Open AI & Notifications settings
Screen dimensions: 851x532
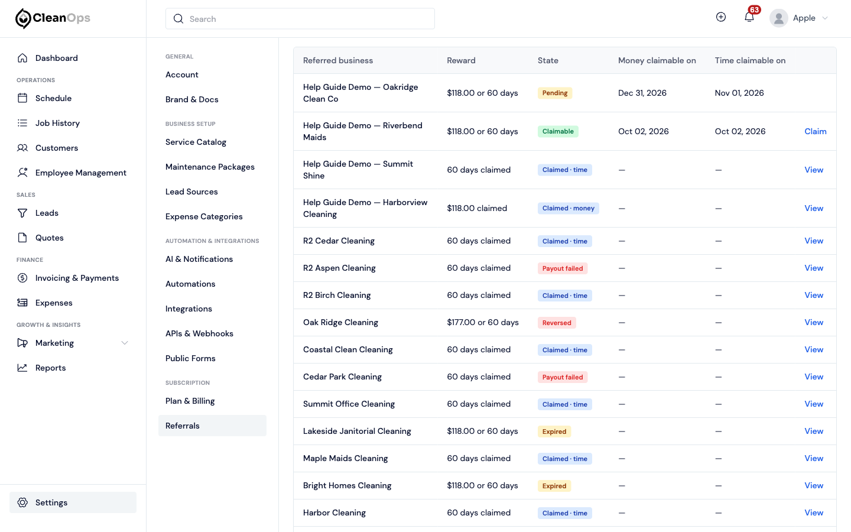pos(199,259)
